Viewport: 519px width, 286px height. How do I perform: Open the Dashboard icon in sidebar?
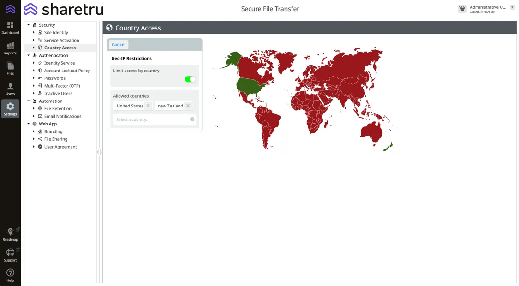[x=10, y=25]
